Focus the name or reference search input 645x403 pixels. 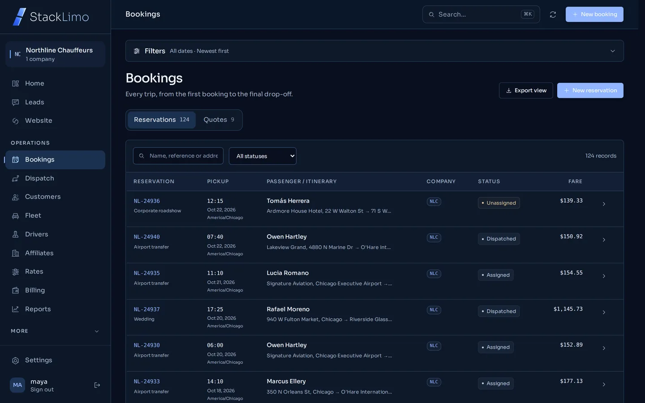click(178, 156)
